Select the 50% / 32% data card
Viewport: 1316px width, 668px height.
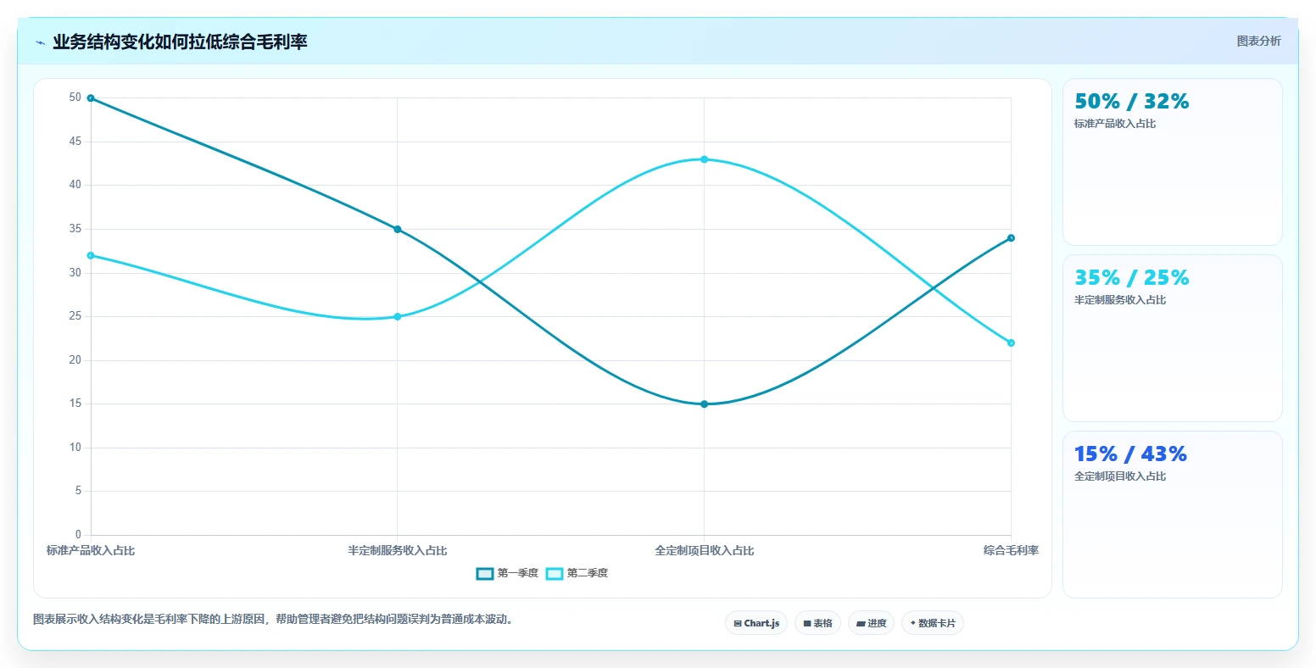coord(1172,162)
